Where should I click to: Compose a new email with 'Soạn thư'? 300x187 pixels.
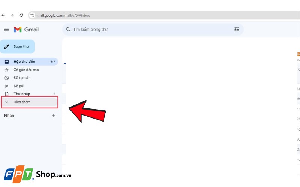pos(17,46)
